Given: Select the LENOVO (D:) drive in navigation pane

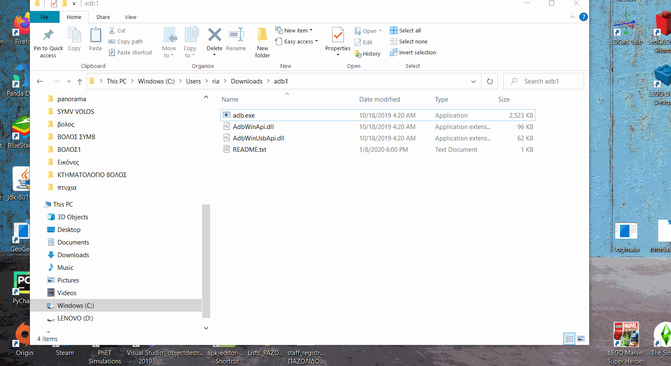Looking at the screenshot, I should (75, 318).
